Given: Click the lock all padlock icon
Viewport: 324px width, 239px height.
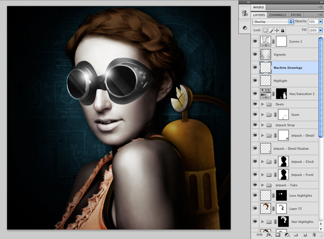Looking at the screenshot, I should coord(282,31).
